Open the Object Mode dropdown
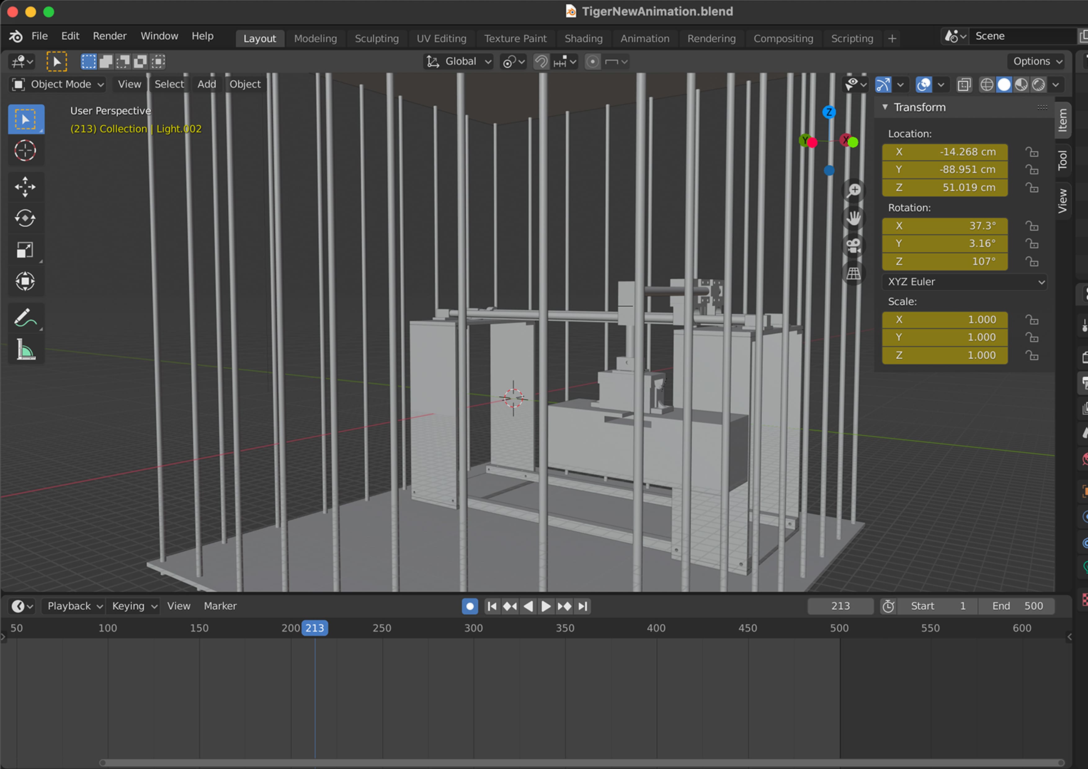Viewport: 1088px width, 769px height. [57, 84]
